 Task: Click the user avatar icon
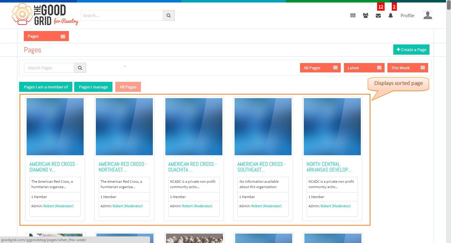428,15
